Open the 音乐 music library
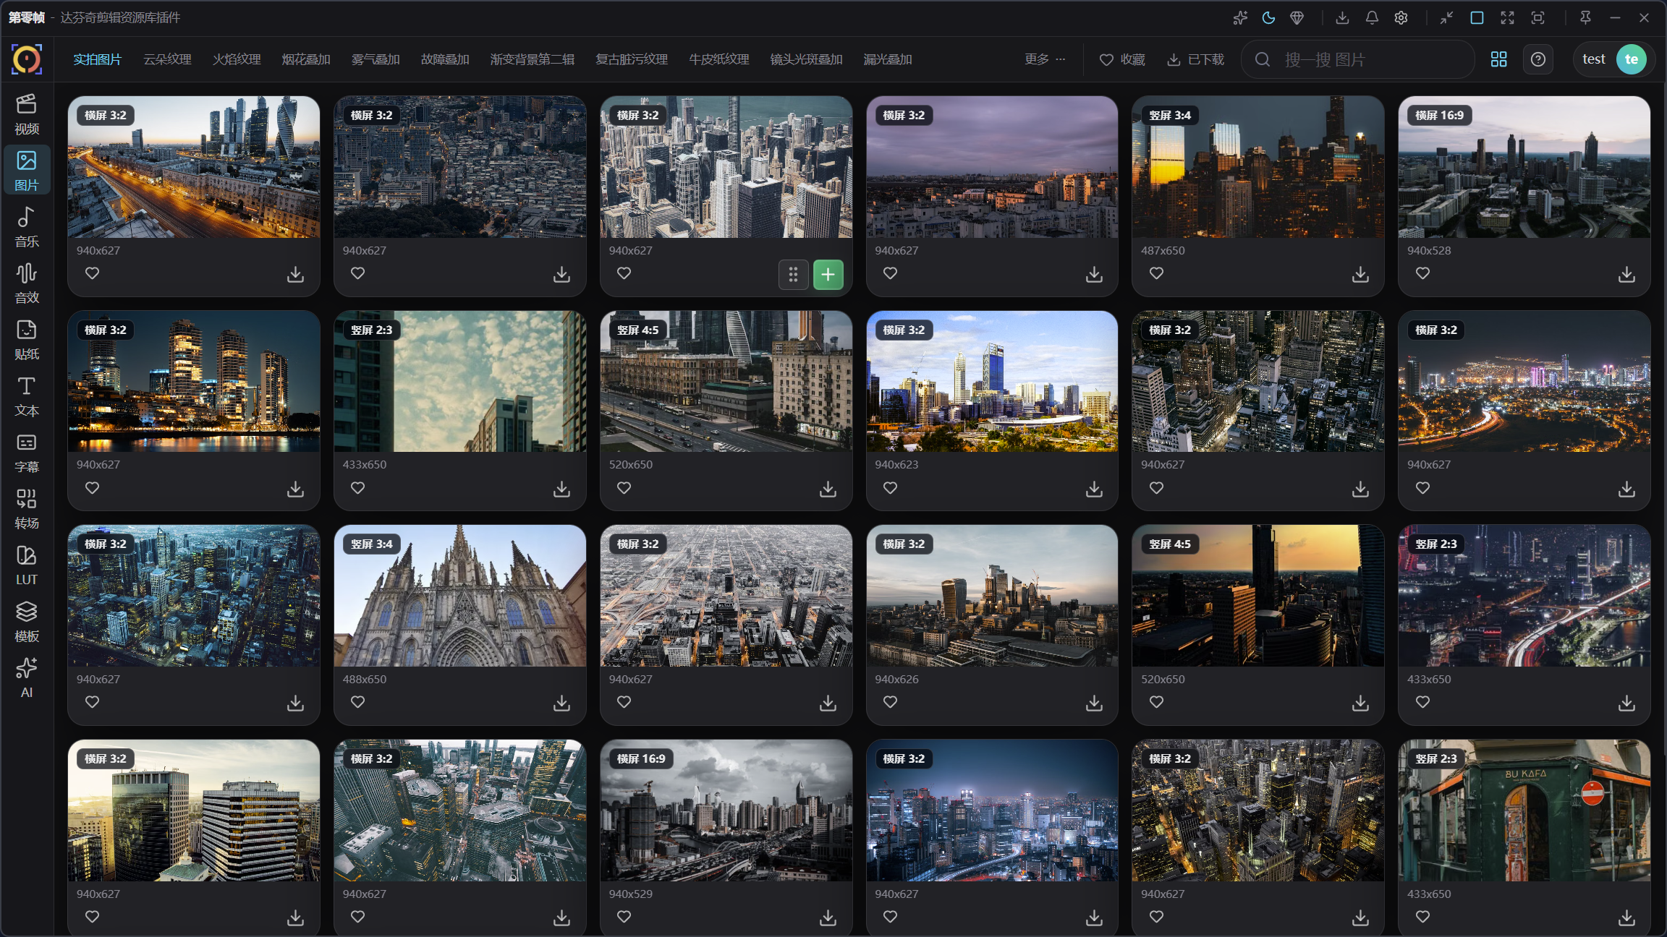 pyautogui.click(x=27, y=227)
